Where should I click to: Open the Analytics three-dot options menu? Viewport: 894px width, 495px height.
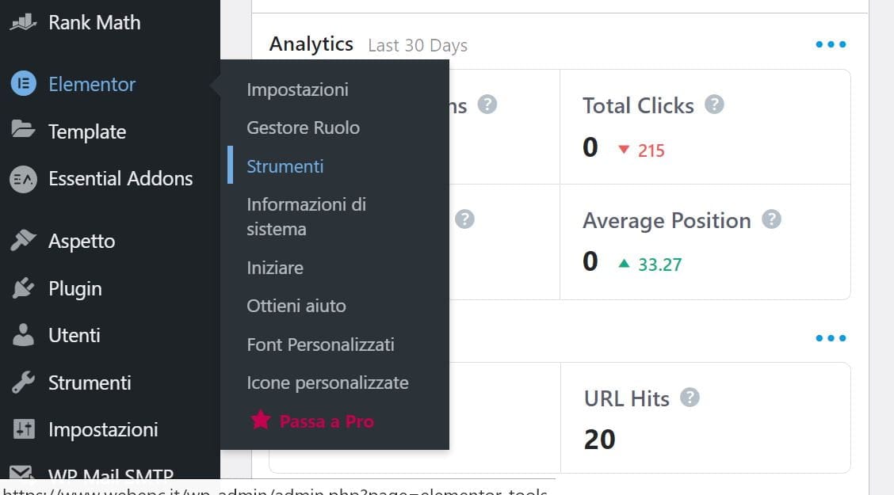pos(831,44)
